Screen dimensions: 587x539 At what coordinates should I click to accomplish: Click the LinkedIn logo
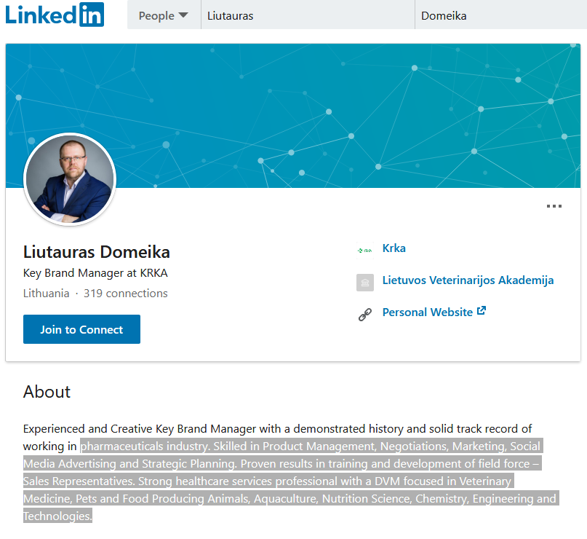coord(55,15)
